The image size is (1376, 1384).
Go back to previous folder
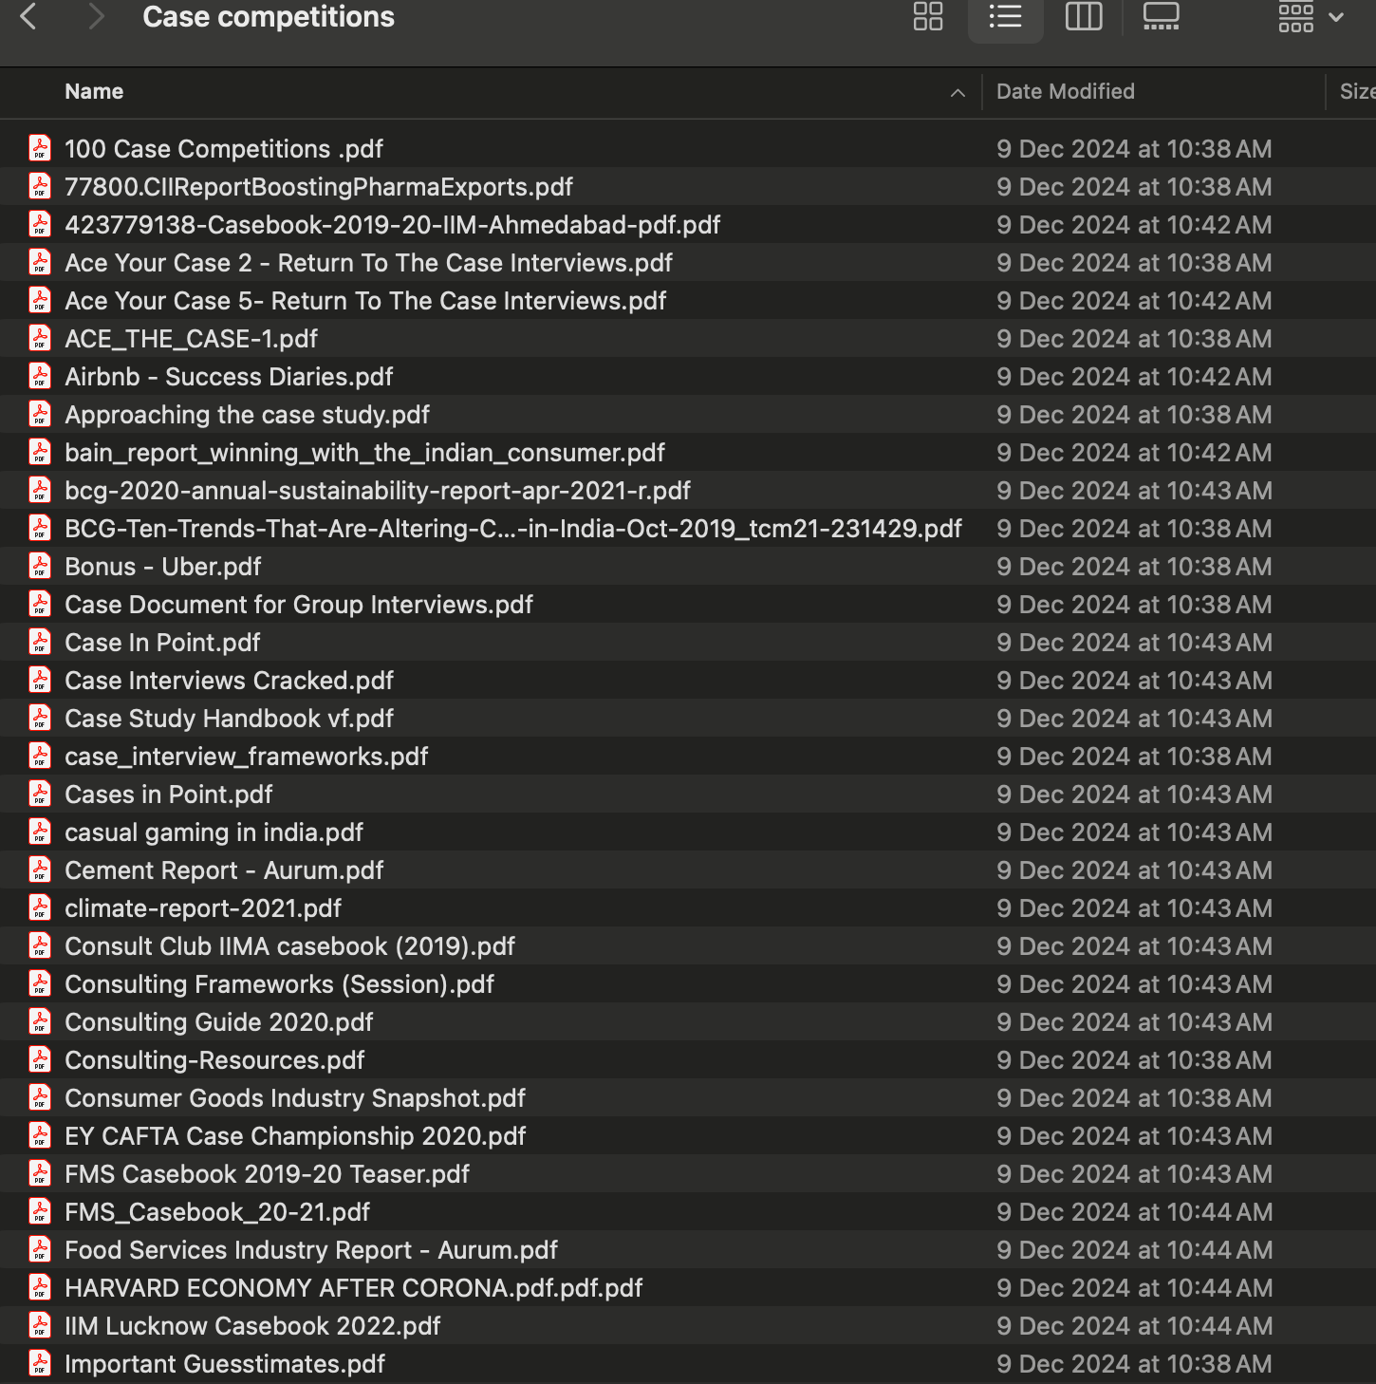click(x=28, y=16)
